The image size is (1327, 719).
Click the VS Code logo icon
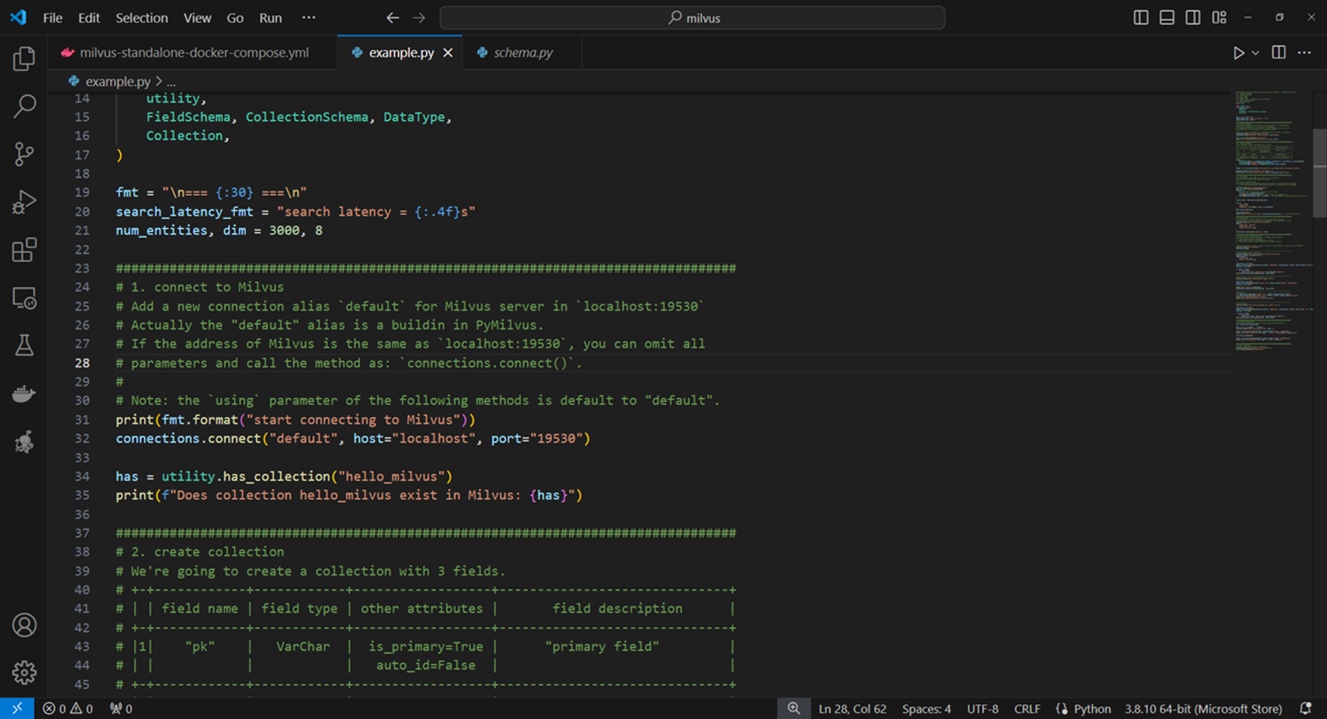[x=18, y=17]
